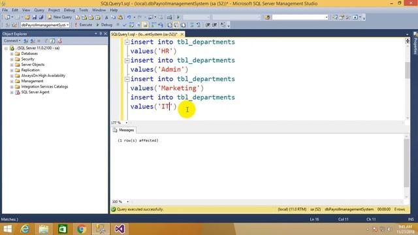Click the Save All icon
The height and width of the screenshot is (235, 418).
[41, 18]
